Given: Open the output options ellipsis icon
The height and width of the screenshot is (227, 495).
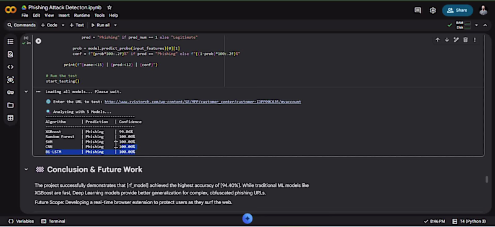Looking at the screenshot, I should 38,92.
